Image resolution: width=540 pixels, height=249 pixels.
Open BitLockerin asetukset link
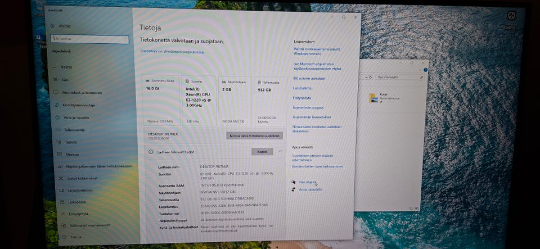pyautogui.click(x=309, y=79)
